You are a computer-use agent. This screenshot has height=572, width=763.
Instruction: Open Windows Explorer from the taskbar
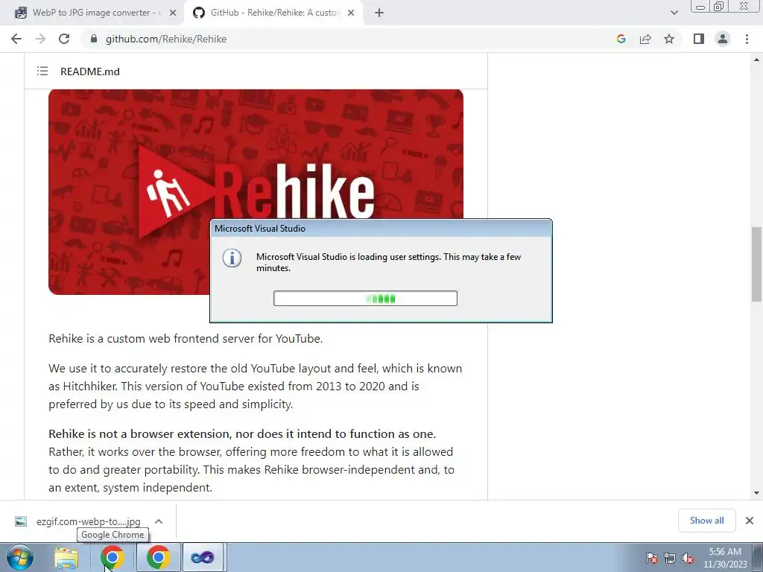point(66,557)
